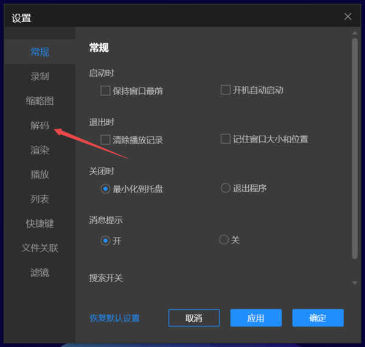Open the 解码 settings tab
The image size is (365, 347).
pyautogui.click(x=40, y=125)
